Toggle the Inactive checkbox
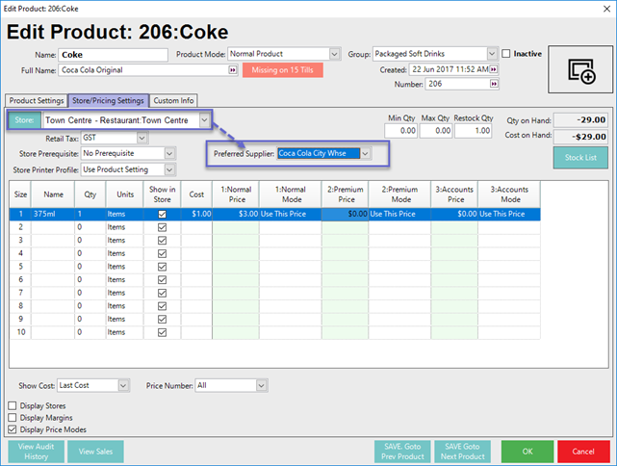The height and width of the screenshot is (466, 617). click(507, 54)
